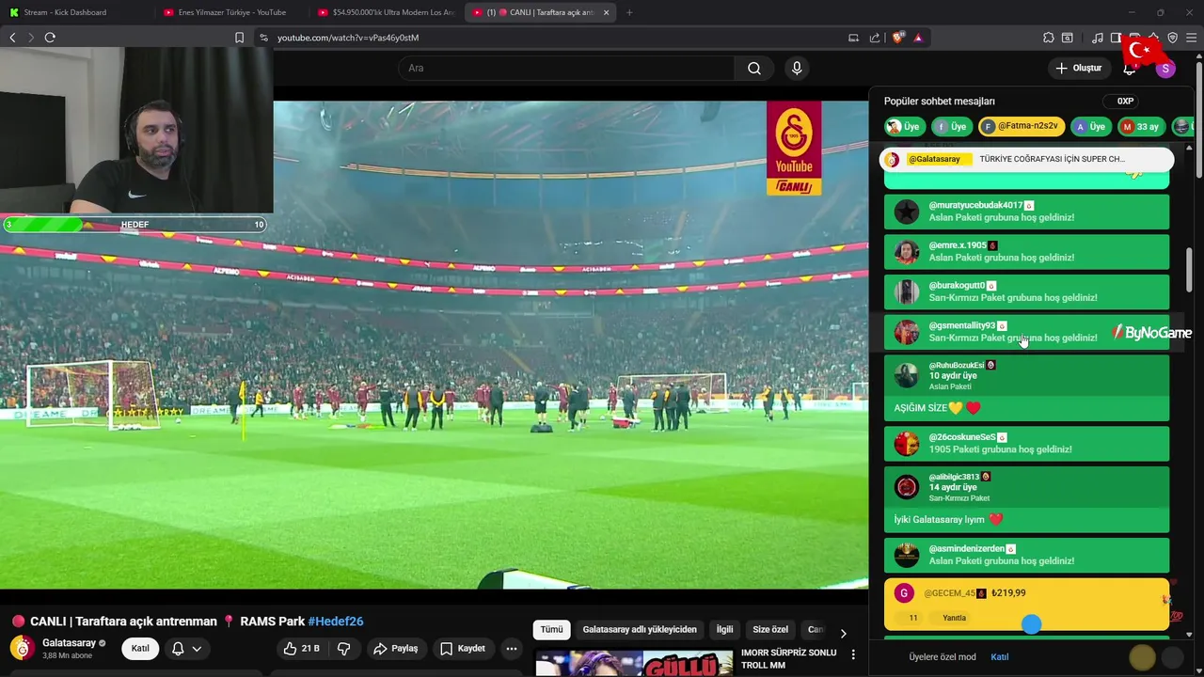The width and height of the screenshot is (1204, 677).
Task: Open the pinned @Galatasaray chat banner
Action: tap(1027, 159)
